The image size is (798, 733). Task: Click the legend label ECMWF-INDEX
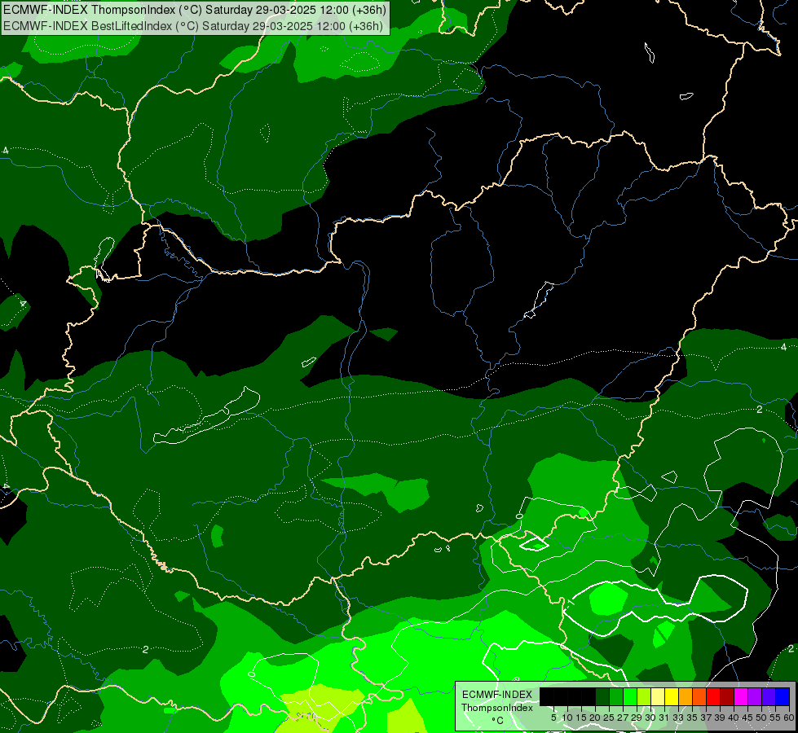[x=497, y=695]
